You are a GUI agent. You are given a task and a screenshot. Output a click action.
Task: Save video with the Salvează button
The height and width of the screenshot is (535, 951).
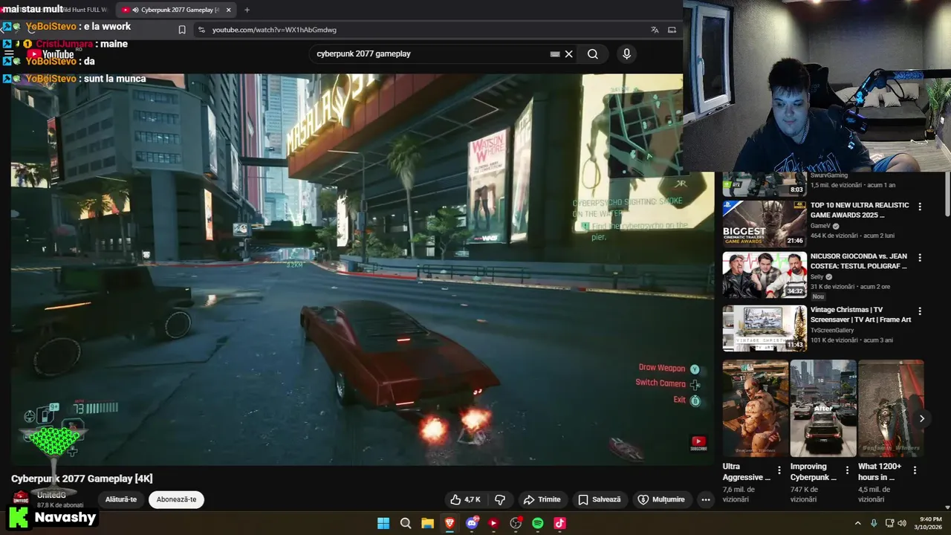600,499
